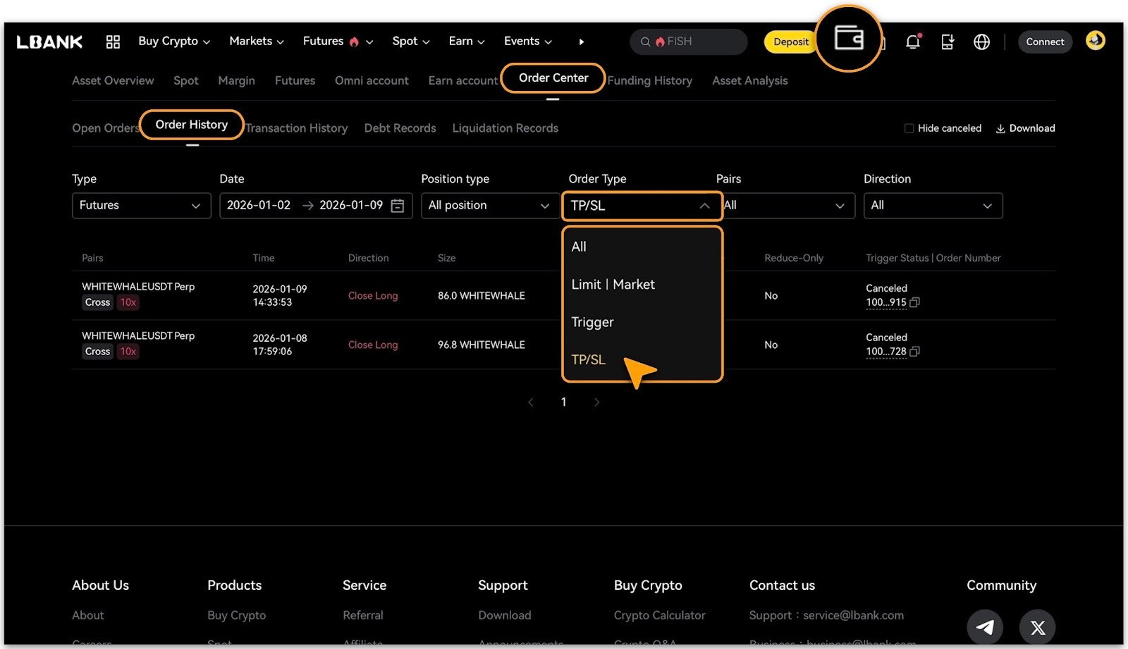Viewport: 1128px width, 649px height.
Task: Click the user avatar profile icon
Action: pyautogui.click(x=1095, y=41)
